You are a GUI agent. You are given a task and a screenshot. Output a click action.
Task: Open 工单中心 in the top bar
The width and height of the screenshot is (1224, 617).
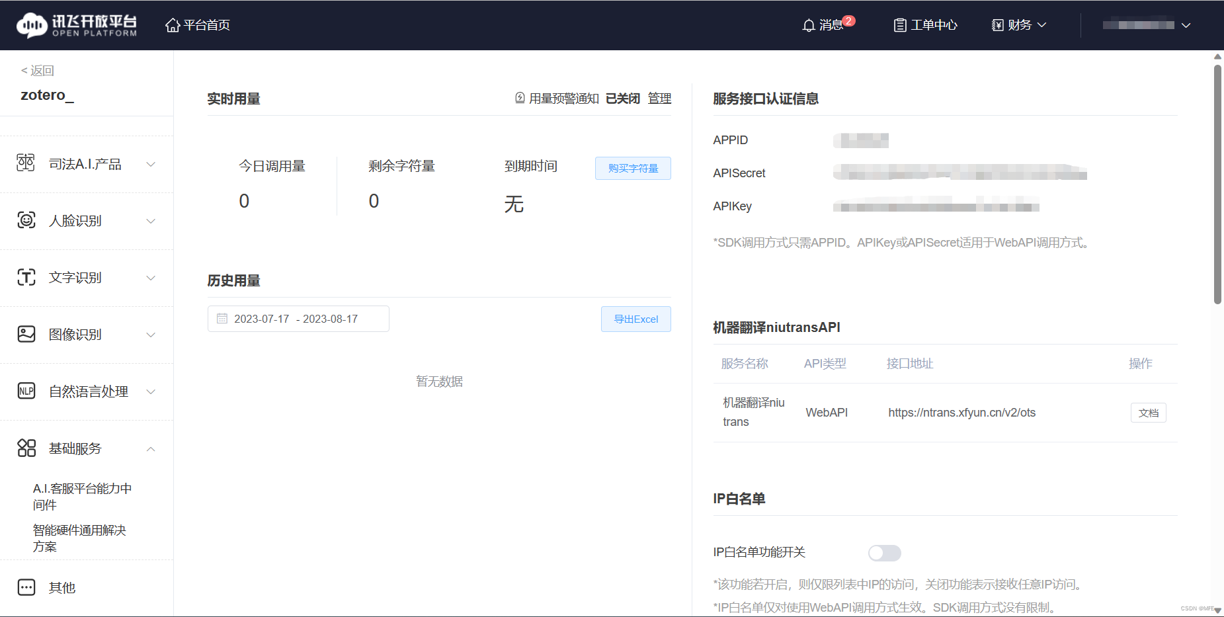(x=934, y=25)
